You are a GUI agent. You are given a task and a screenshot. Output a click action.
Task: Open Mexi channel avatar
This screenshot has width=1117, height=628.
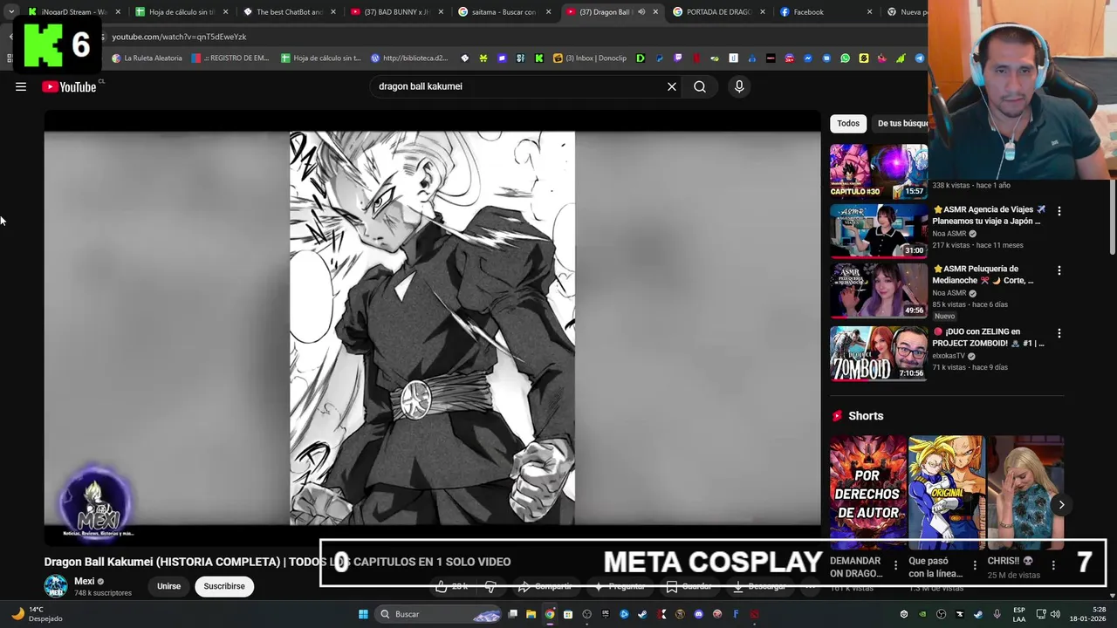point(56,585)
